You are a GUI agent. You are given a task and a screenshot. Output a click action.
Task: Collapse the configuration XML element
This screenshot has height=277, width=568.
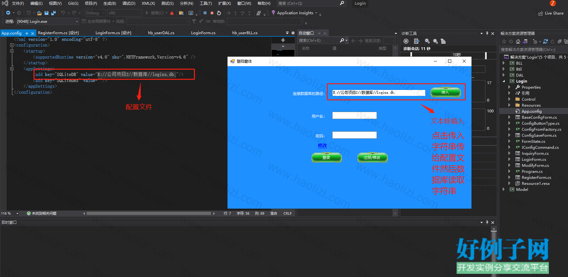[x=12, y=45]
